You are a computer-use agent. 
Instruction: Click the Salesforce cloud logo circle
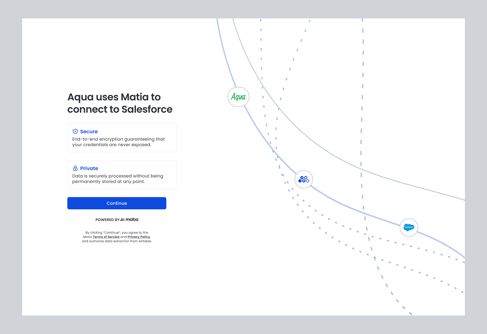click(x=409, y=227)
